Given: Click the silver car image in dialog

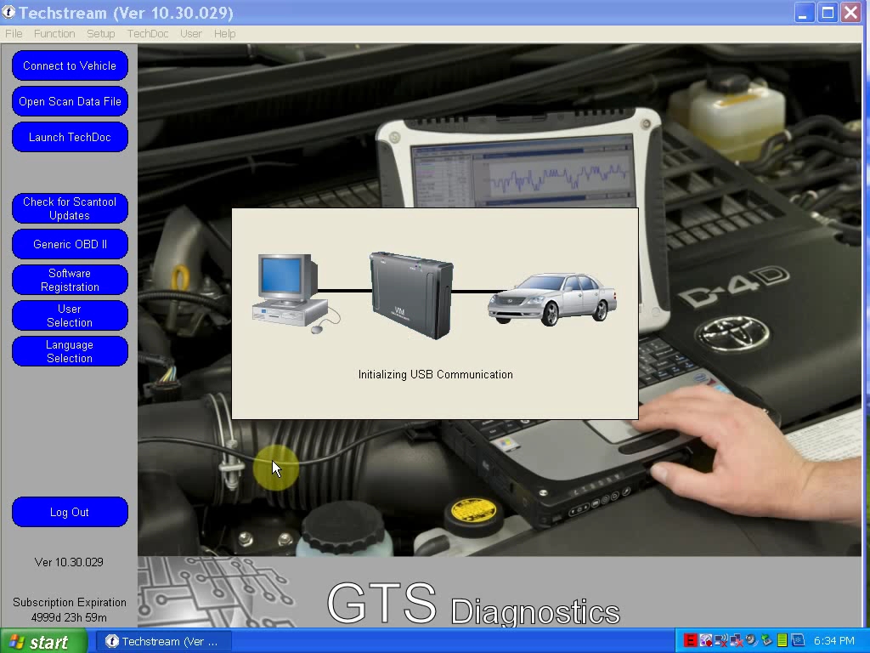Looking at the screenshot, I should [552, 298].
